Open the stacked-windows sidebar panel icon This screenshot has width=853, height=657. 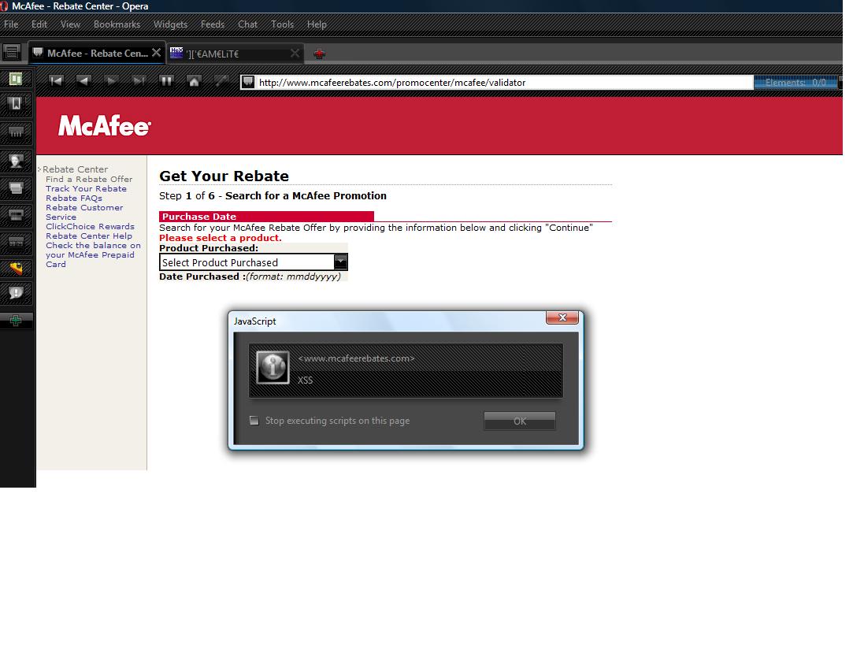(x=16, y=188)
